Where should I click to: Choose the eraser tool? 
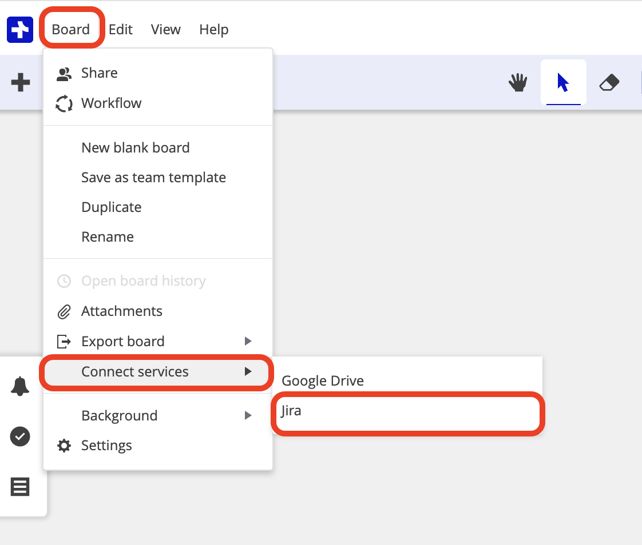click(609, 83)
